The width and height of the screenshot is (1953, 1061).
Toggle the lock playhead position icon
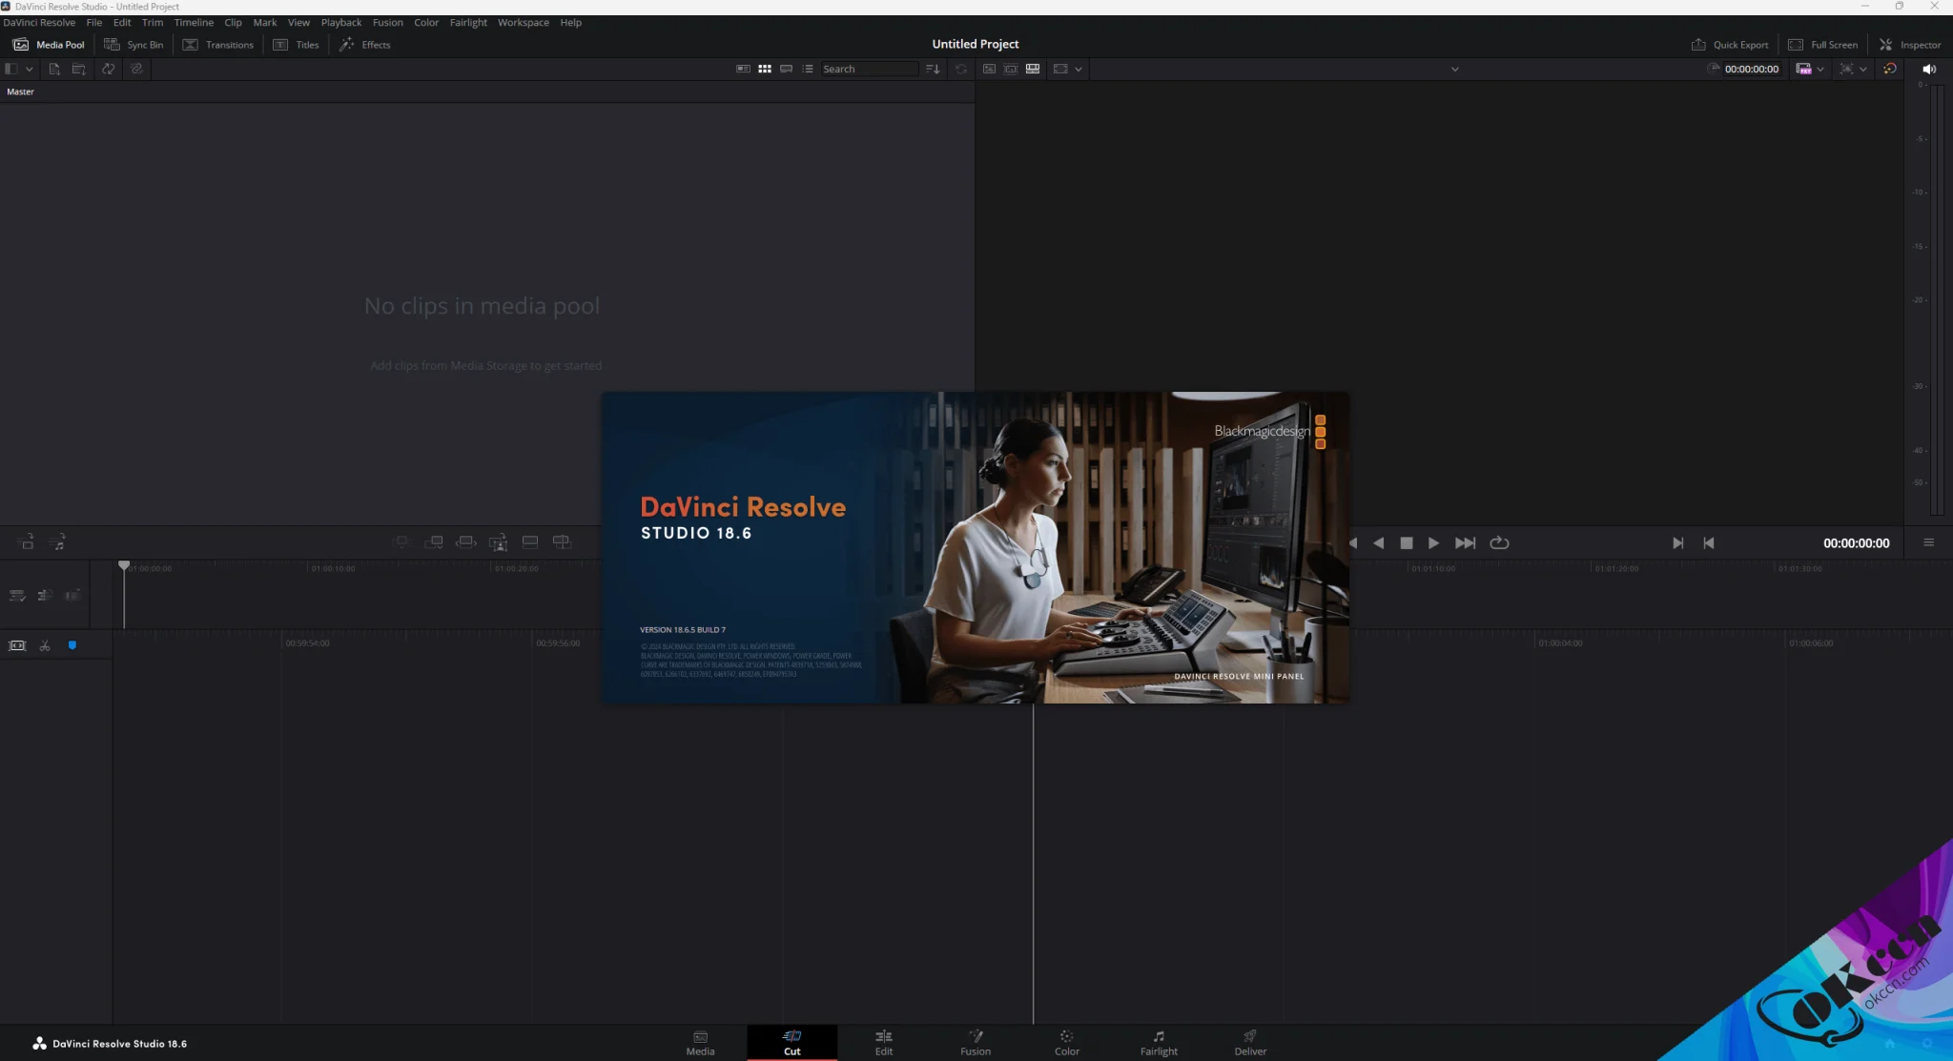click(17, 645)
